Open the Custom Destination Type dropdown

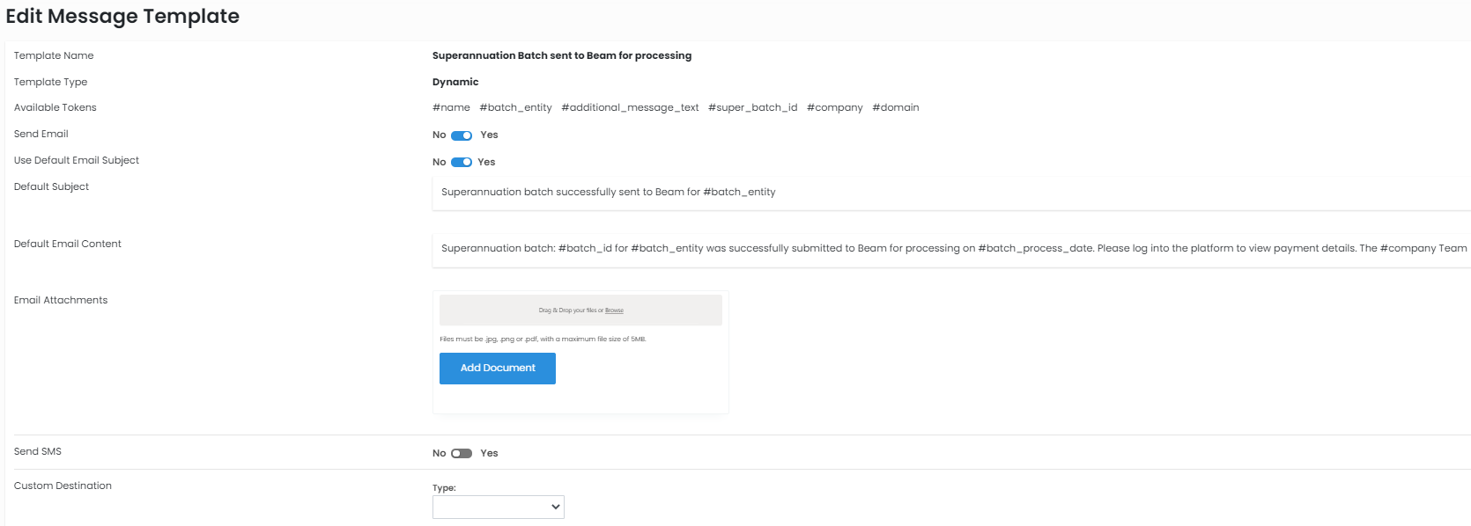click(x=498, y=507)
